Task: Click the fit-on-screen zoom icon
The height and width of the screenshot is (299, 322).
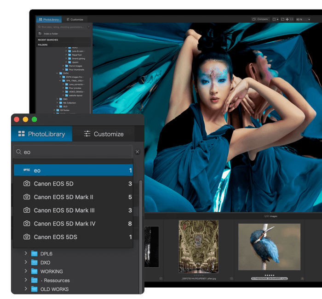Action: point(282,19)
